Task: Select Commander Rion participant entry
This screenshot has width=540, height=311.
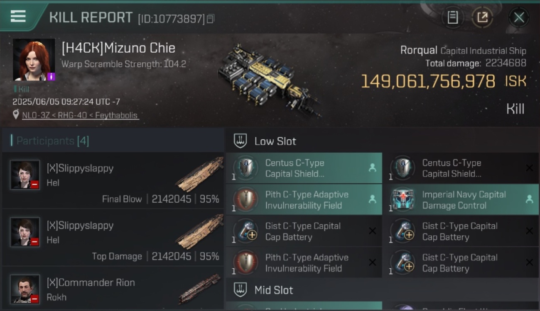Action: pyautogui.click(x=113, y=289)
